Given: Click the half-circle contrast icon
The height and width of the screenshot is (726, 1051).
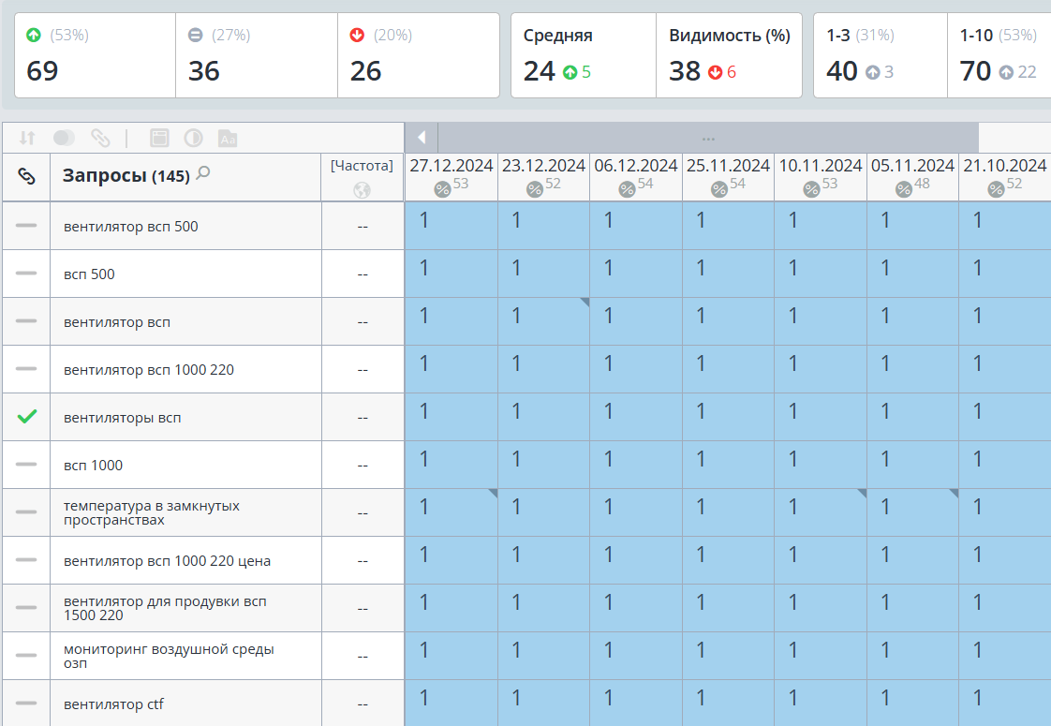Looking at the screenshot, I should (193, 138).
